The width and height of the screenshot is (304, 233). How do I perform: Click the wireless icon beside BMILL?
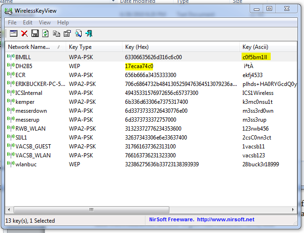11,57
